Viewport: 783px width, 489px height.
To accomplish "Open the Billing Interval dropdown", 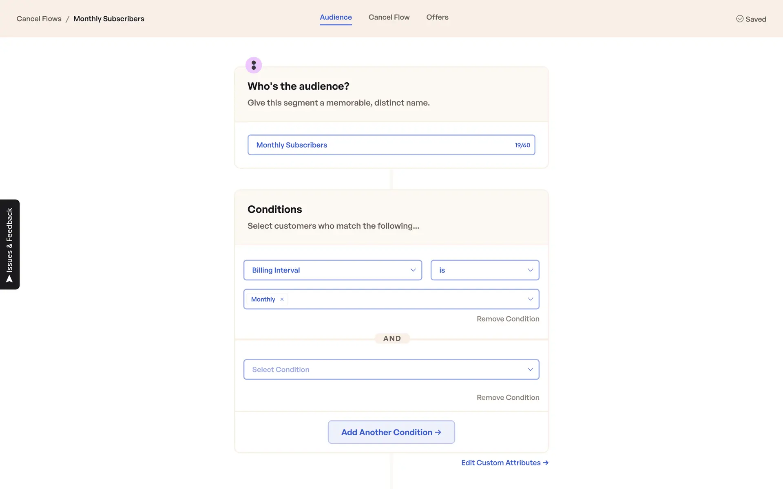I will [x=332, y=270].
